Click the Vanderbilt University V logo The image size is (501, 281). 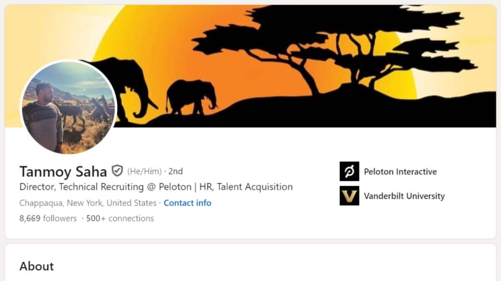click(349, 196)
